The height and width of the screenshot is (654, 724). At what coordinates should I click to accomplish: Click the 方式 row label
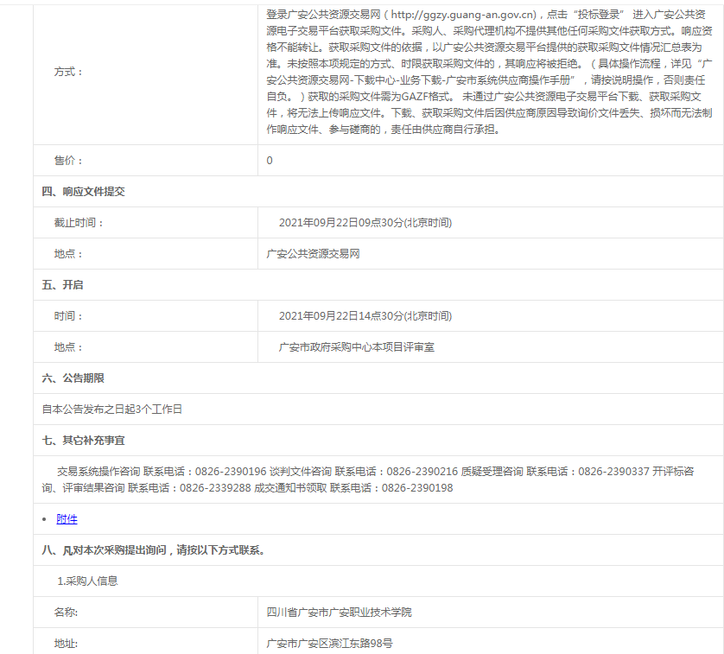pyautogui.click(x=68, y=72)
